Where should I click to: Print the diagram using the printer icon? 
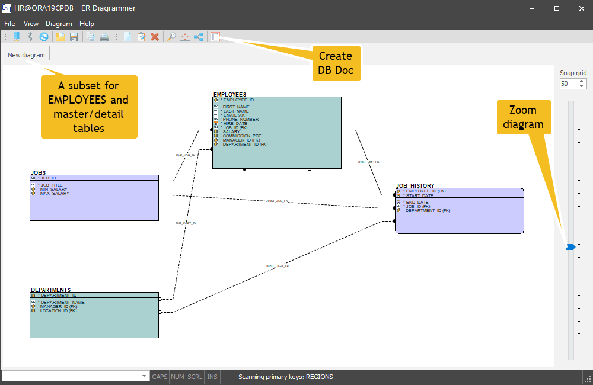[x=104, y=36]
